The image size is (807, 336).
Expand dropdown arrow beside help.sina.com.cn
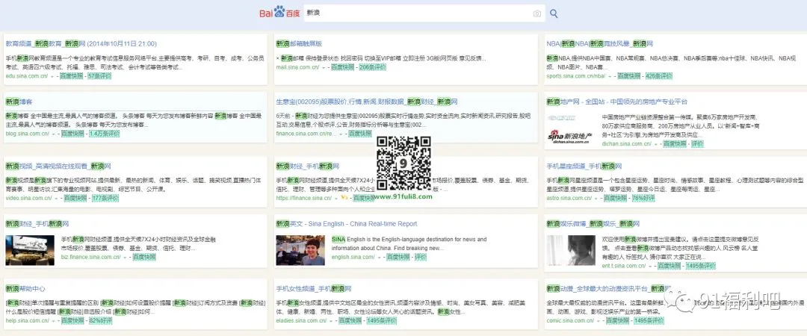(x=53, y=320)
